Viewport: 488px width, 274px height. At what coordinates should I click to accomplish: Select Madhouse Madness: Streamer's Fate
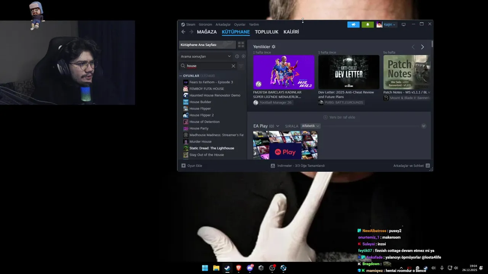(x=216, y=135)
